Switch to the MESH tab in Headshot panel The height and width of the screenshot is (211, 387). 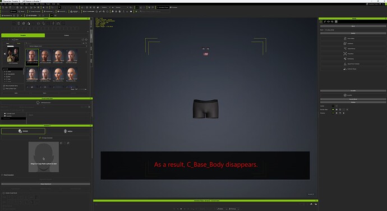[68, 131]
